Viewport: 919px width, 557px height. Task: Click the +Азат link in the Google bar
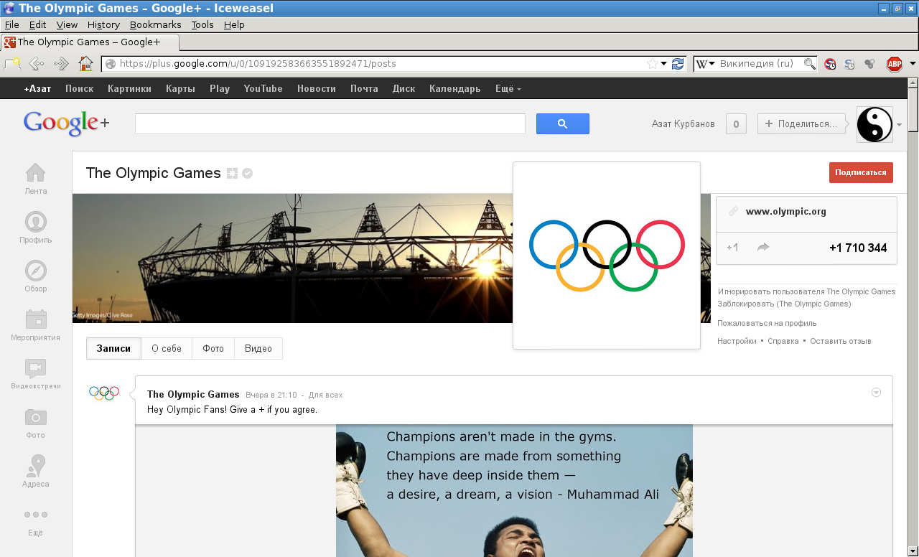(37, 88)
